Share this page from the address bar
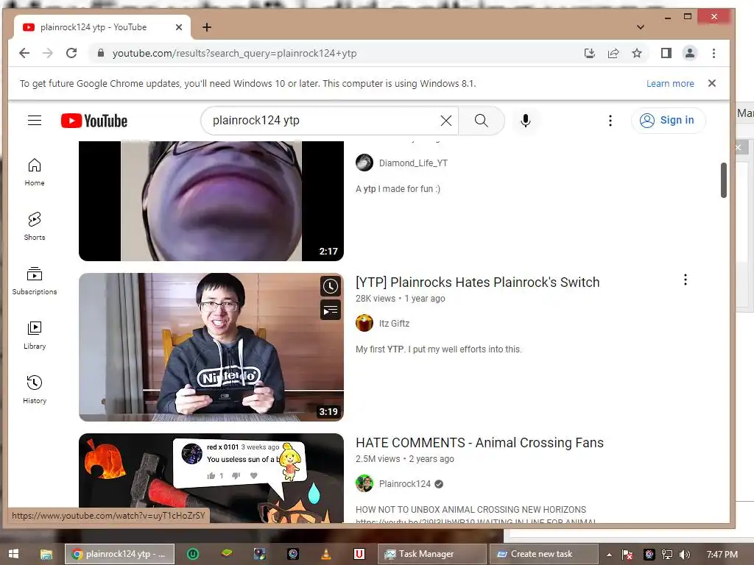The height and width of the screenshot is (565, 754). 613,53
